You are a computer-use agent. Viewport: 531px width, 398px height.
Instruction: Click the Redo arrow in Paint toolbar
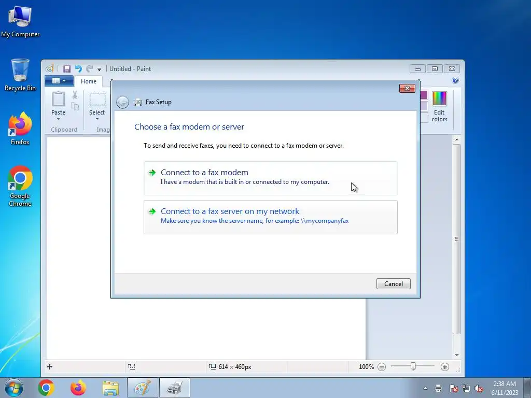point(89,69)
